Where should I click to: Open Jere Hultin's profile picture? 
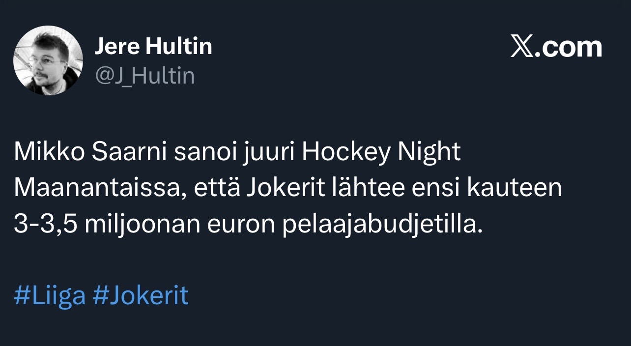48,60
